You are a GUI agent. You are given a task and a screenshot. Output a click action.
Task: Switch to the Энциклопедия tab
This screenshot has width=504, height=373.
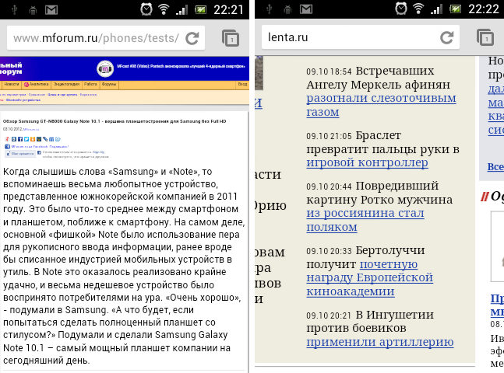tap(66, 83)
